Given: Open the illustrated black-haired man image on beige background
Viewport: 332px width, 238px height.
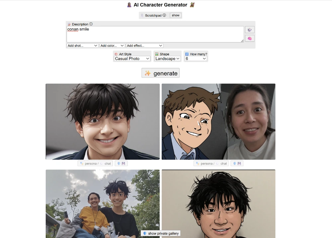Looking at the screenshot, I should (x=218, y=204).
